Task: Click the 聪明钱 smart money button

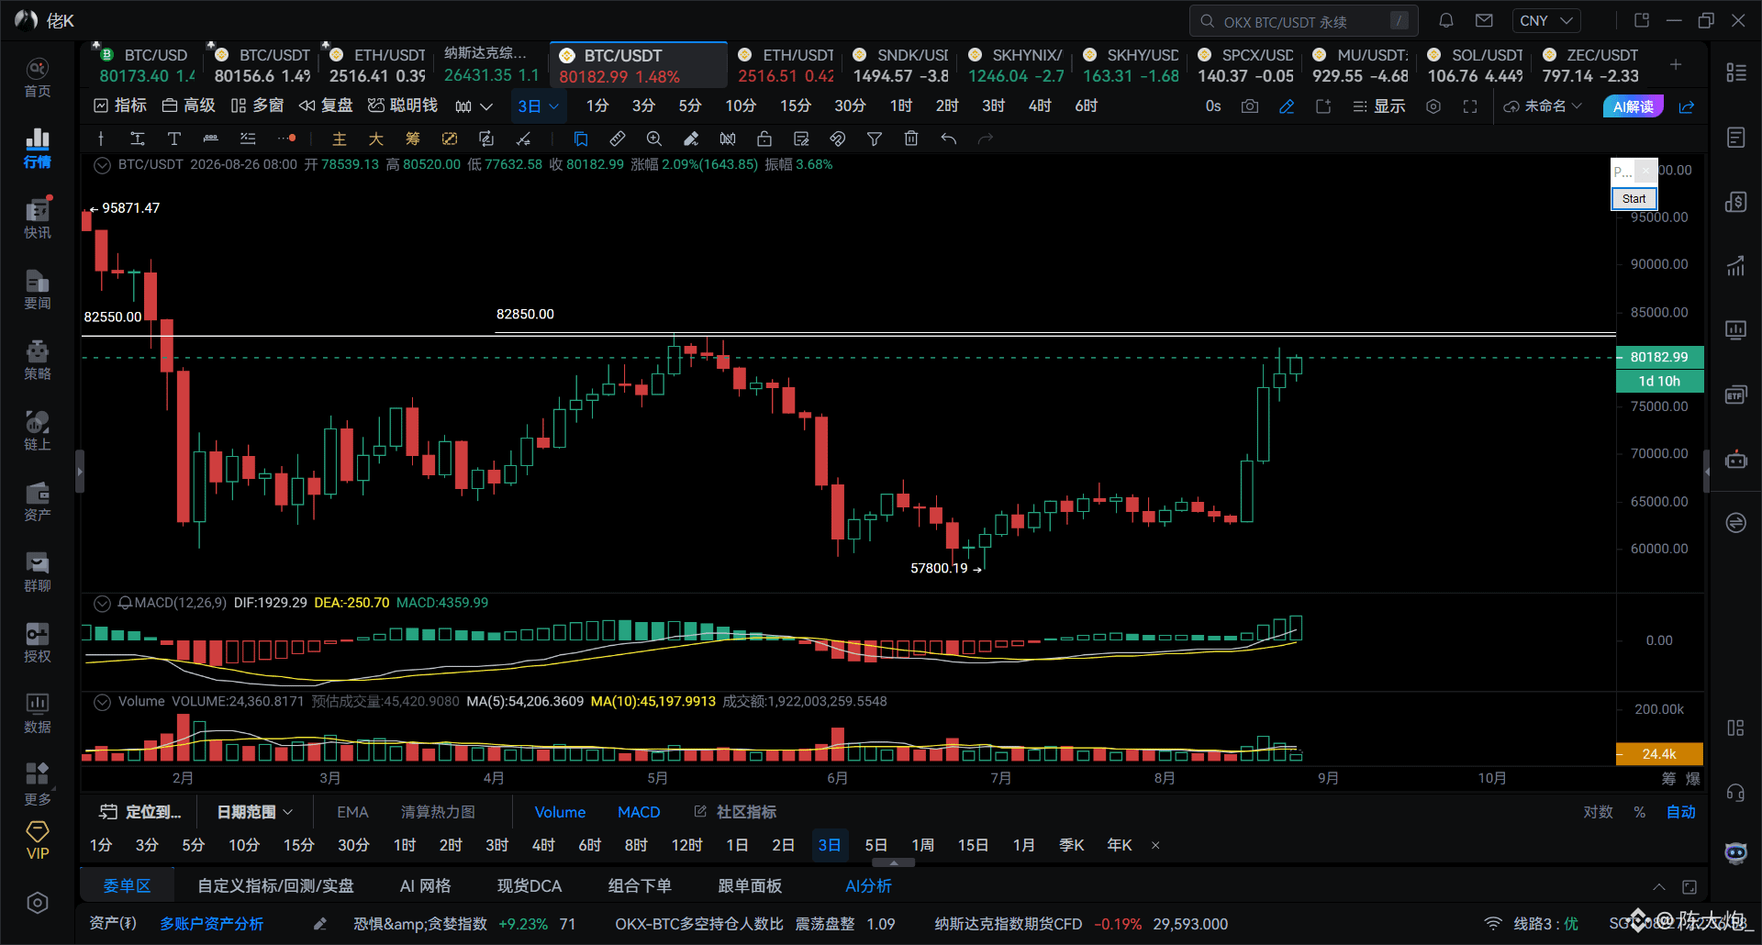Action: click(403, 106)
